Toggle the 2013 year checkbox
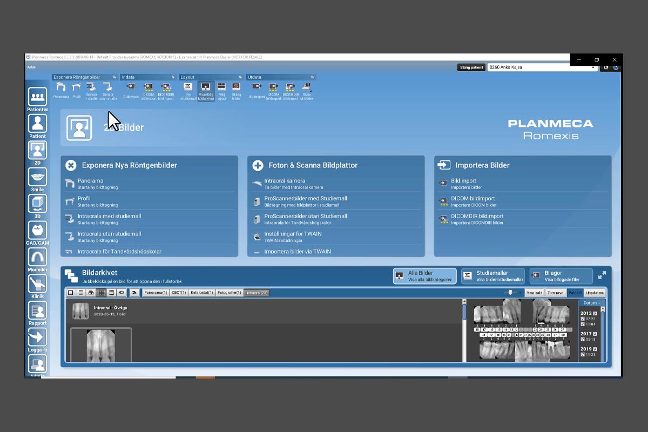This screenshot has height=432, width=648. point(595,313)
